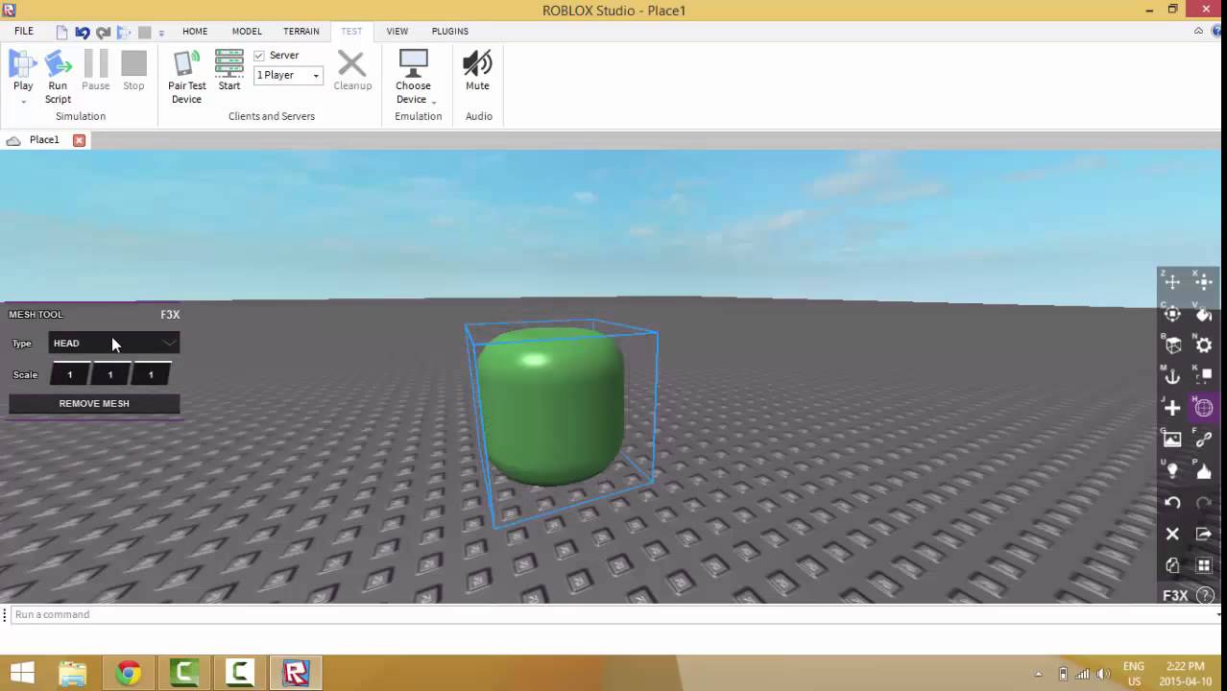
Task: Select the F3X New Part plus tool
Action: pyautogui.click(x=1172, y=408)
